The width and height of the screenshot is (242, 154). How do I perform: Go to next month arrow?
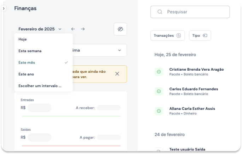(83, 29)
